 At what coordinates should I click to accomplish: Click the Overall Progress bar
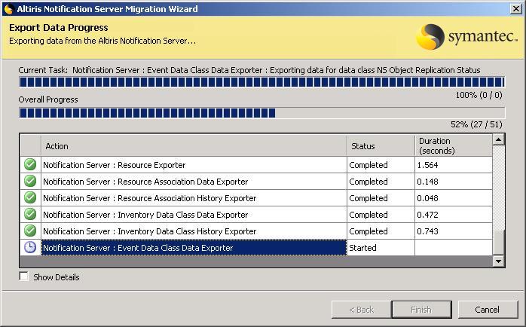click(261, 113)
